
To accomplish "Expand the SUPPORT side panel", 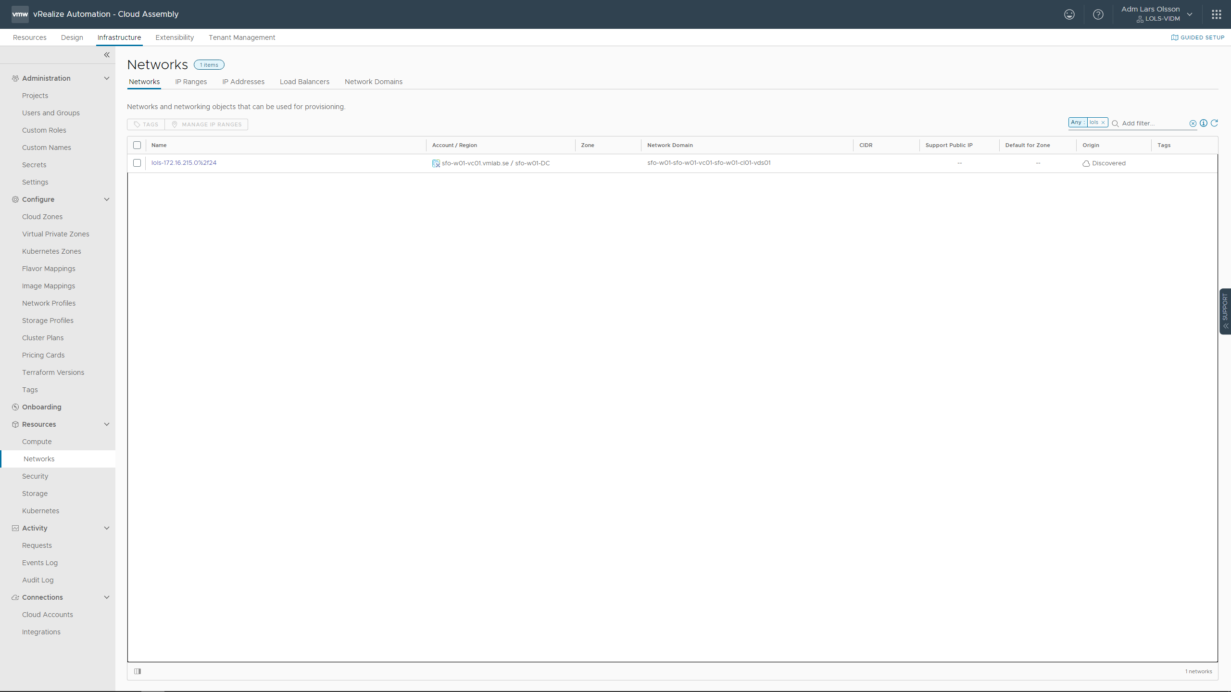I will 1225,311.
